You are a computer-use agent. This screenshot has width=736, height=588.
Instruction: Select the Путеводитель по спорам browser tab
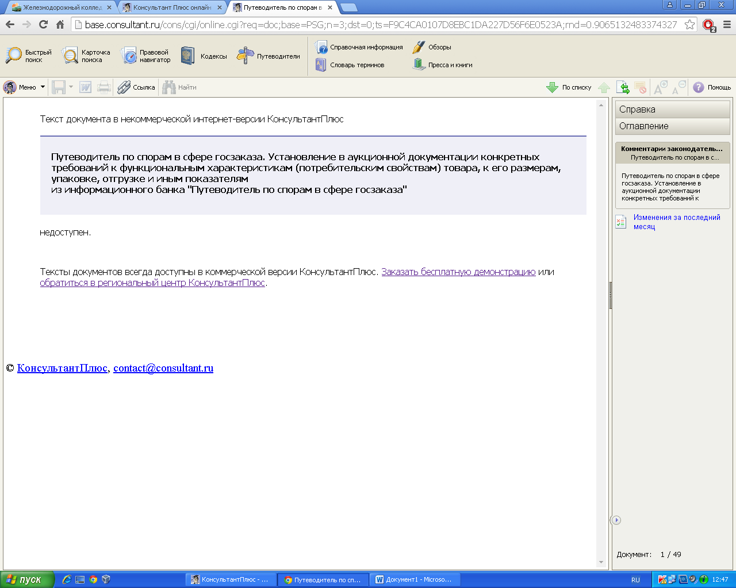point(282,7)
